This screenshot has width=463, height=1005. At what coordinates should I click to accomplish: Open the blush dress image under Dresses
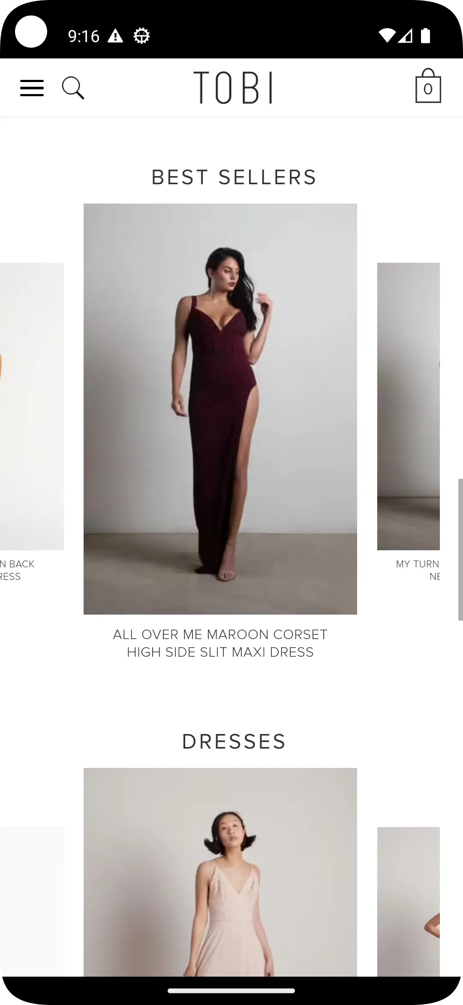[220, 872]
